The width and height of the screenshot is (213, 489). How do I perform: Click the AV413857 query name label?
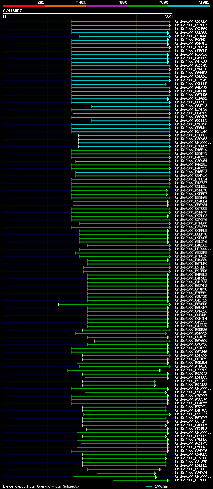(x=12, y=11)
